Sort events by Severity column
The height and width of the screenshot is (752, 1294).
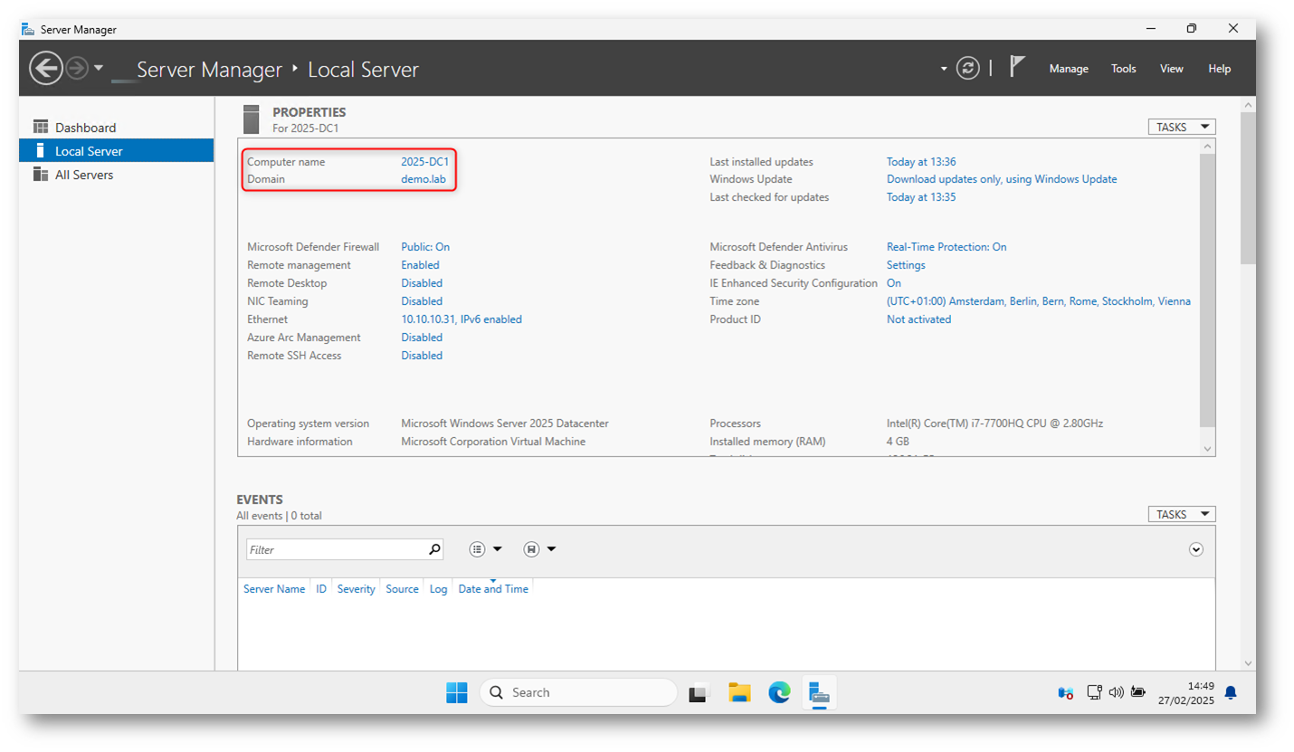click(x=356, y=589)
